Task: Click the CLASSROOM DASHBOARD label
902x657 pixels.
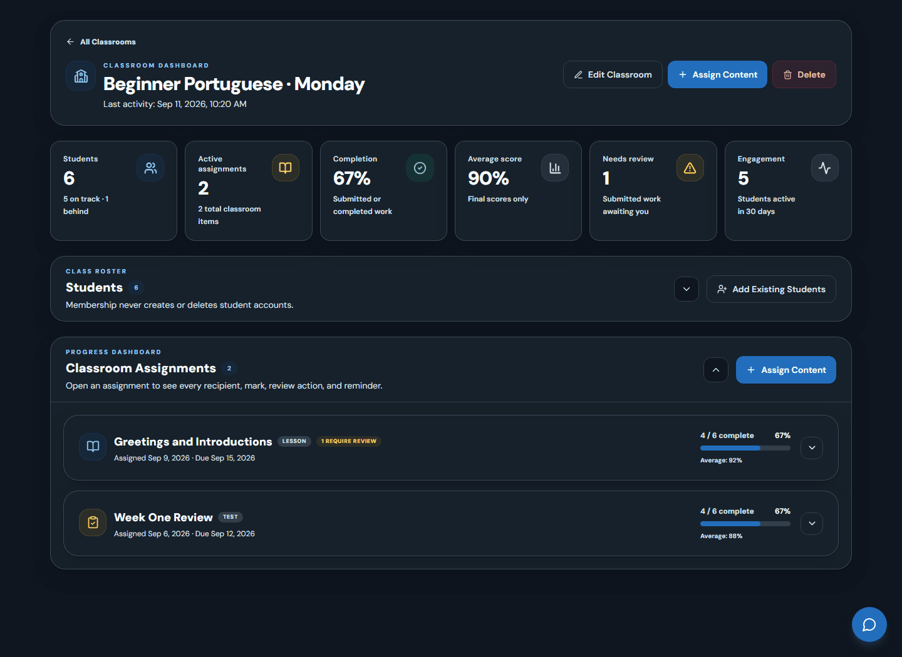Action: [156, 65]
